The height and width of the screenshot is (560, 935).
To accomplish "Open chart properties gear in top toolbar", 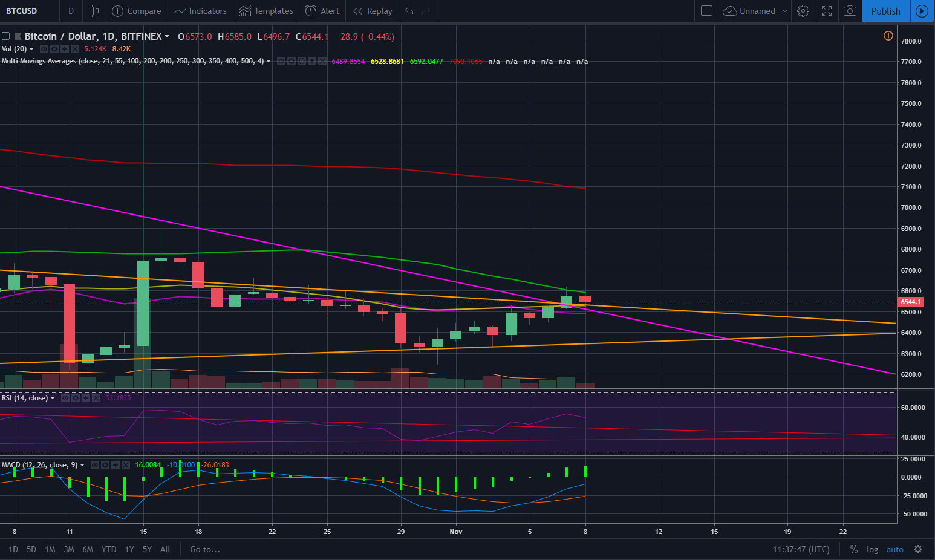I will click(803, 11).
